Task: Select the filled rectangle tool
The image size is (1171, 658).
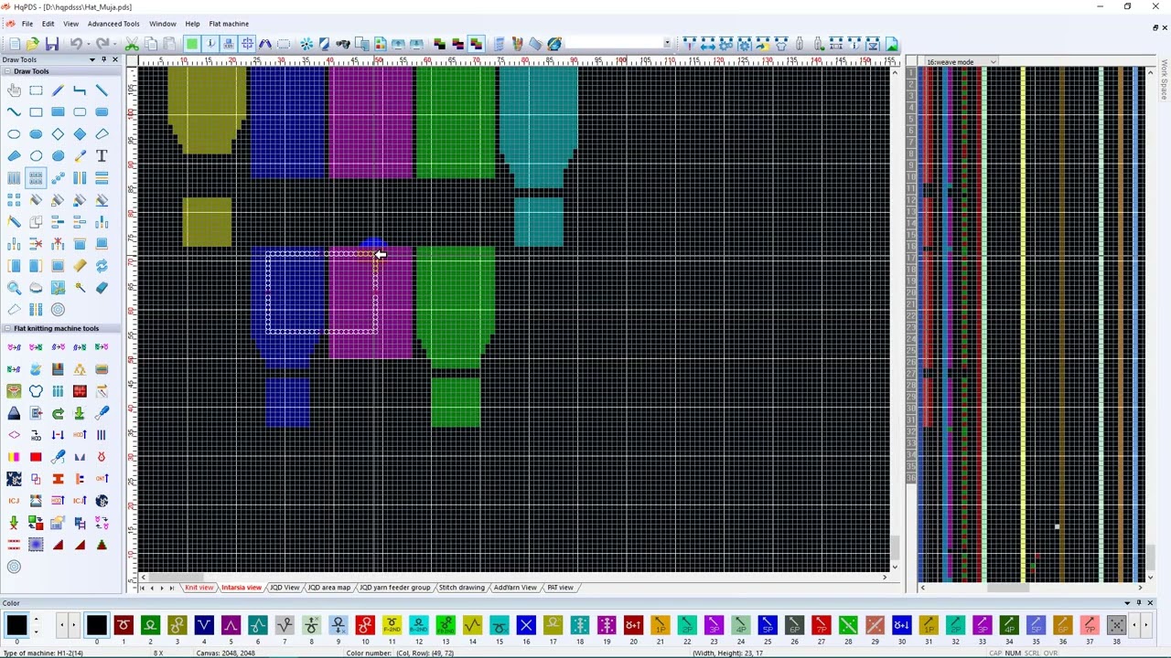Action: pos(58,111)
